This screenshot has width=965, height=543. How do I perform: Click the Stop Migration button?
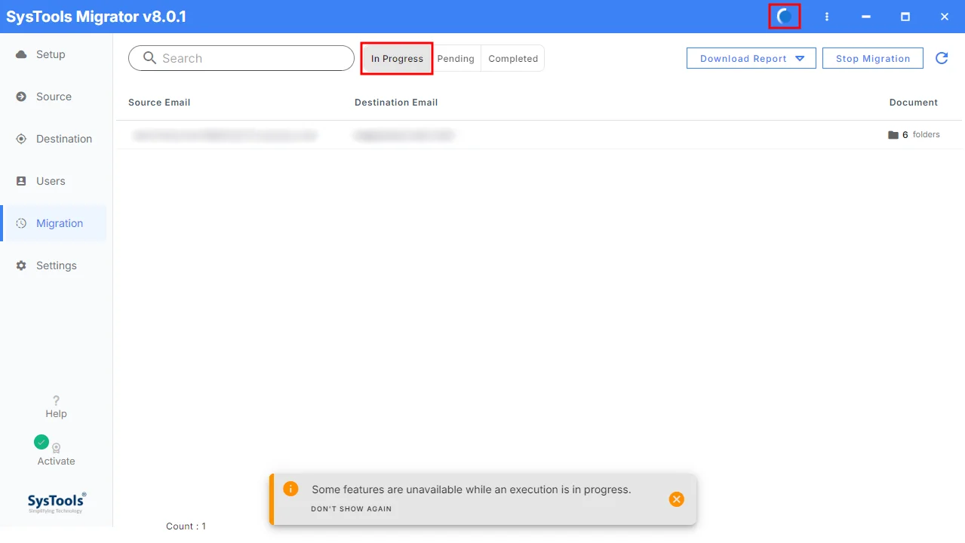(x=873, y=58)
